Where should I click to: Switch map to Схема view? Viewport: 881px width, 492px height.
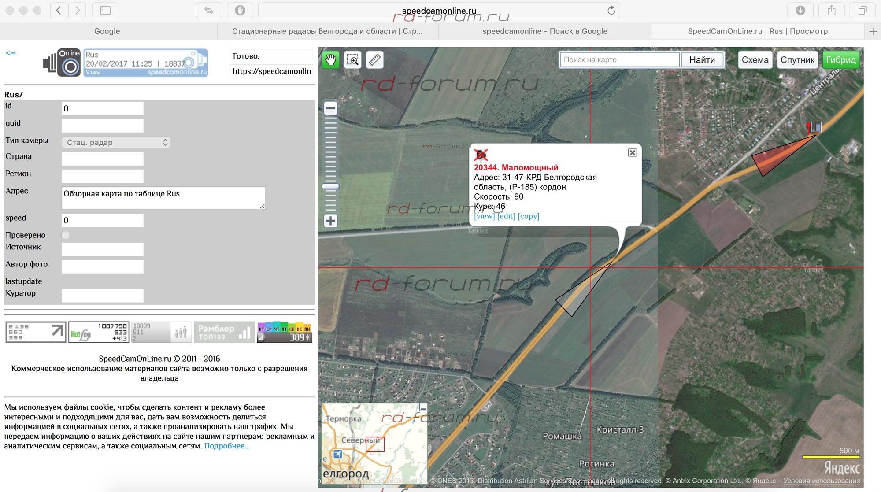coord(755,60)
